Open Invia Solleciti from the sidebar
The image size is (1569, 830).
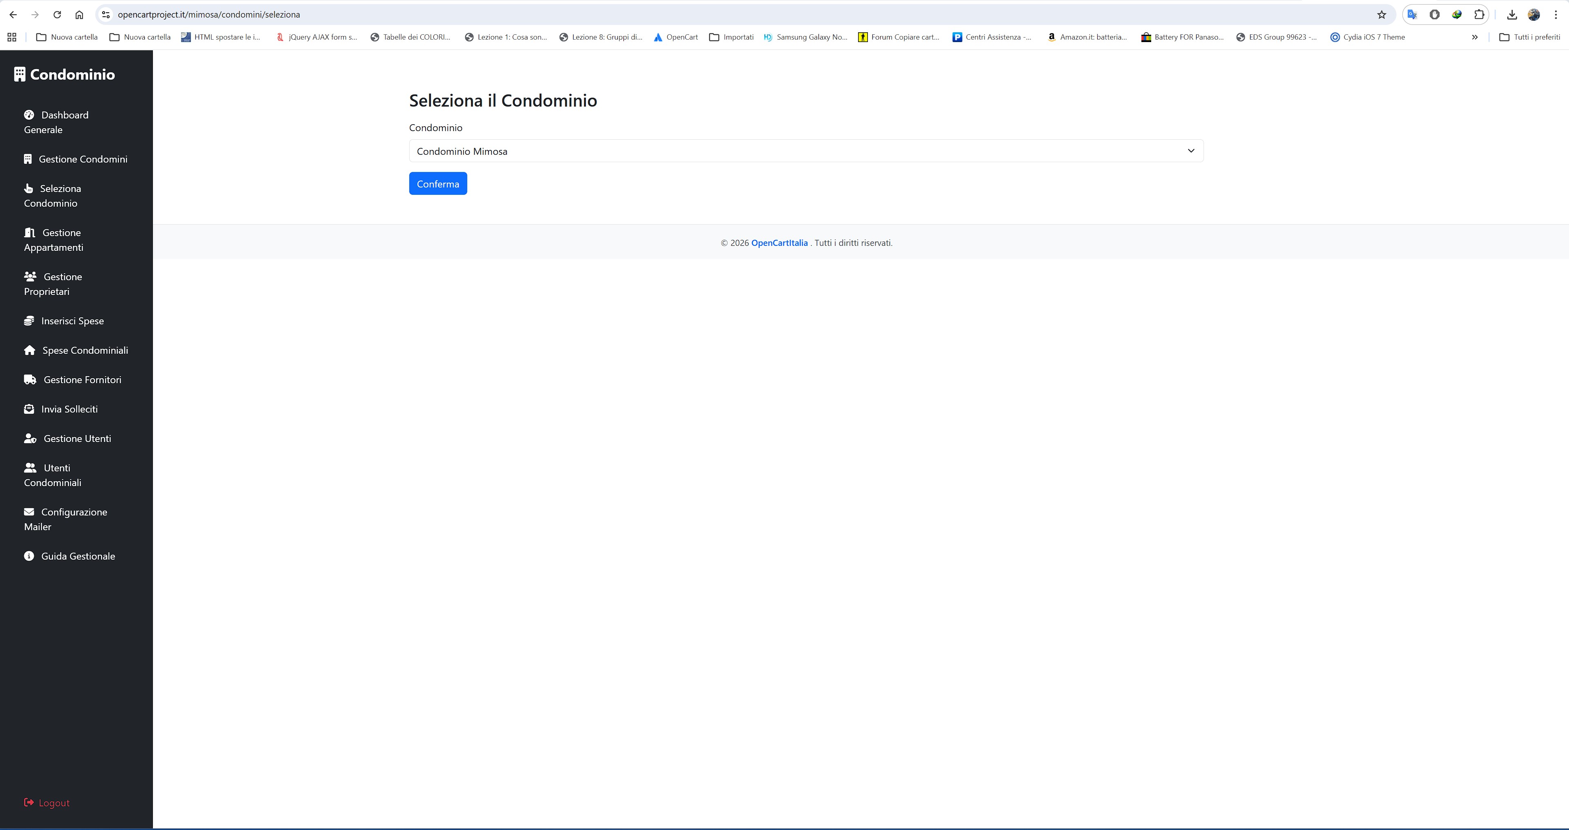pyautogui.click(x=30, y=408)
